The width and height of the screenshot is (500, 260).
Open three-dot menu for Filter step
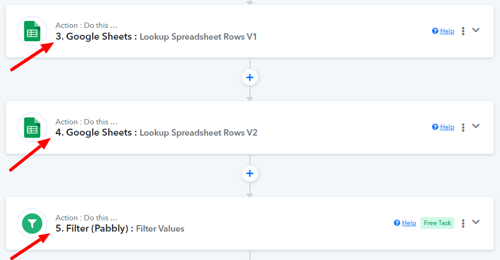click(463, 223)
